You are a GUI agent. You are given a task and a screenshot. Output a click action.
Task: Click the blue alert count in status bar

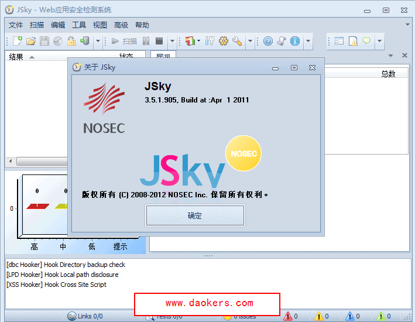click(x=352, y=316)
